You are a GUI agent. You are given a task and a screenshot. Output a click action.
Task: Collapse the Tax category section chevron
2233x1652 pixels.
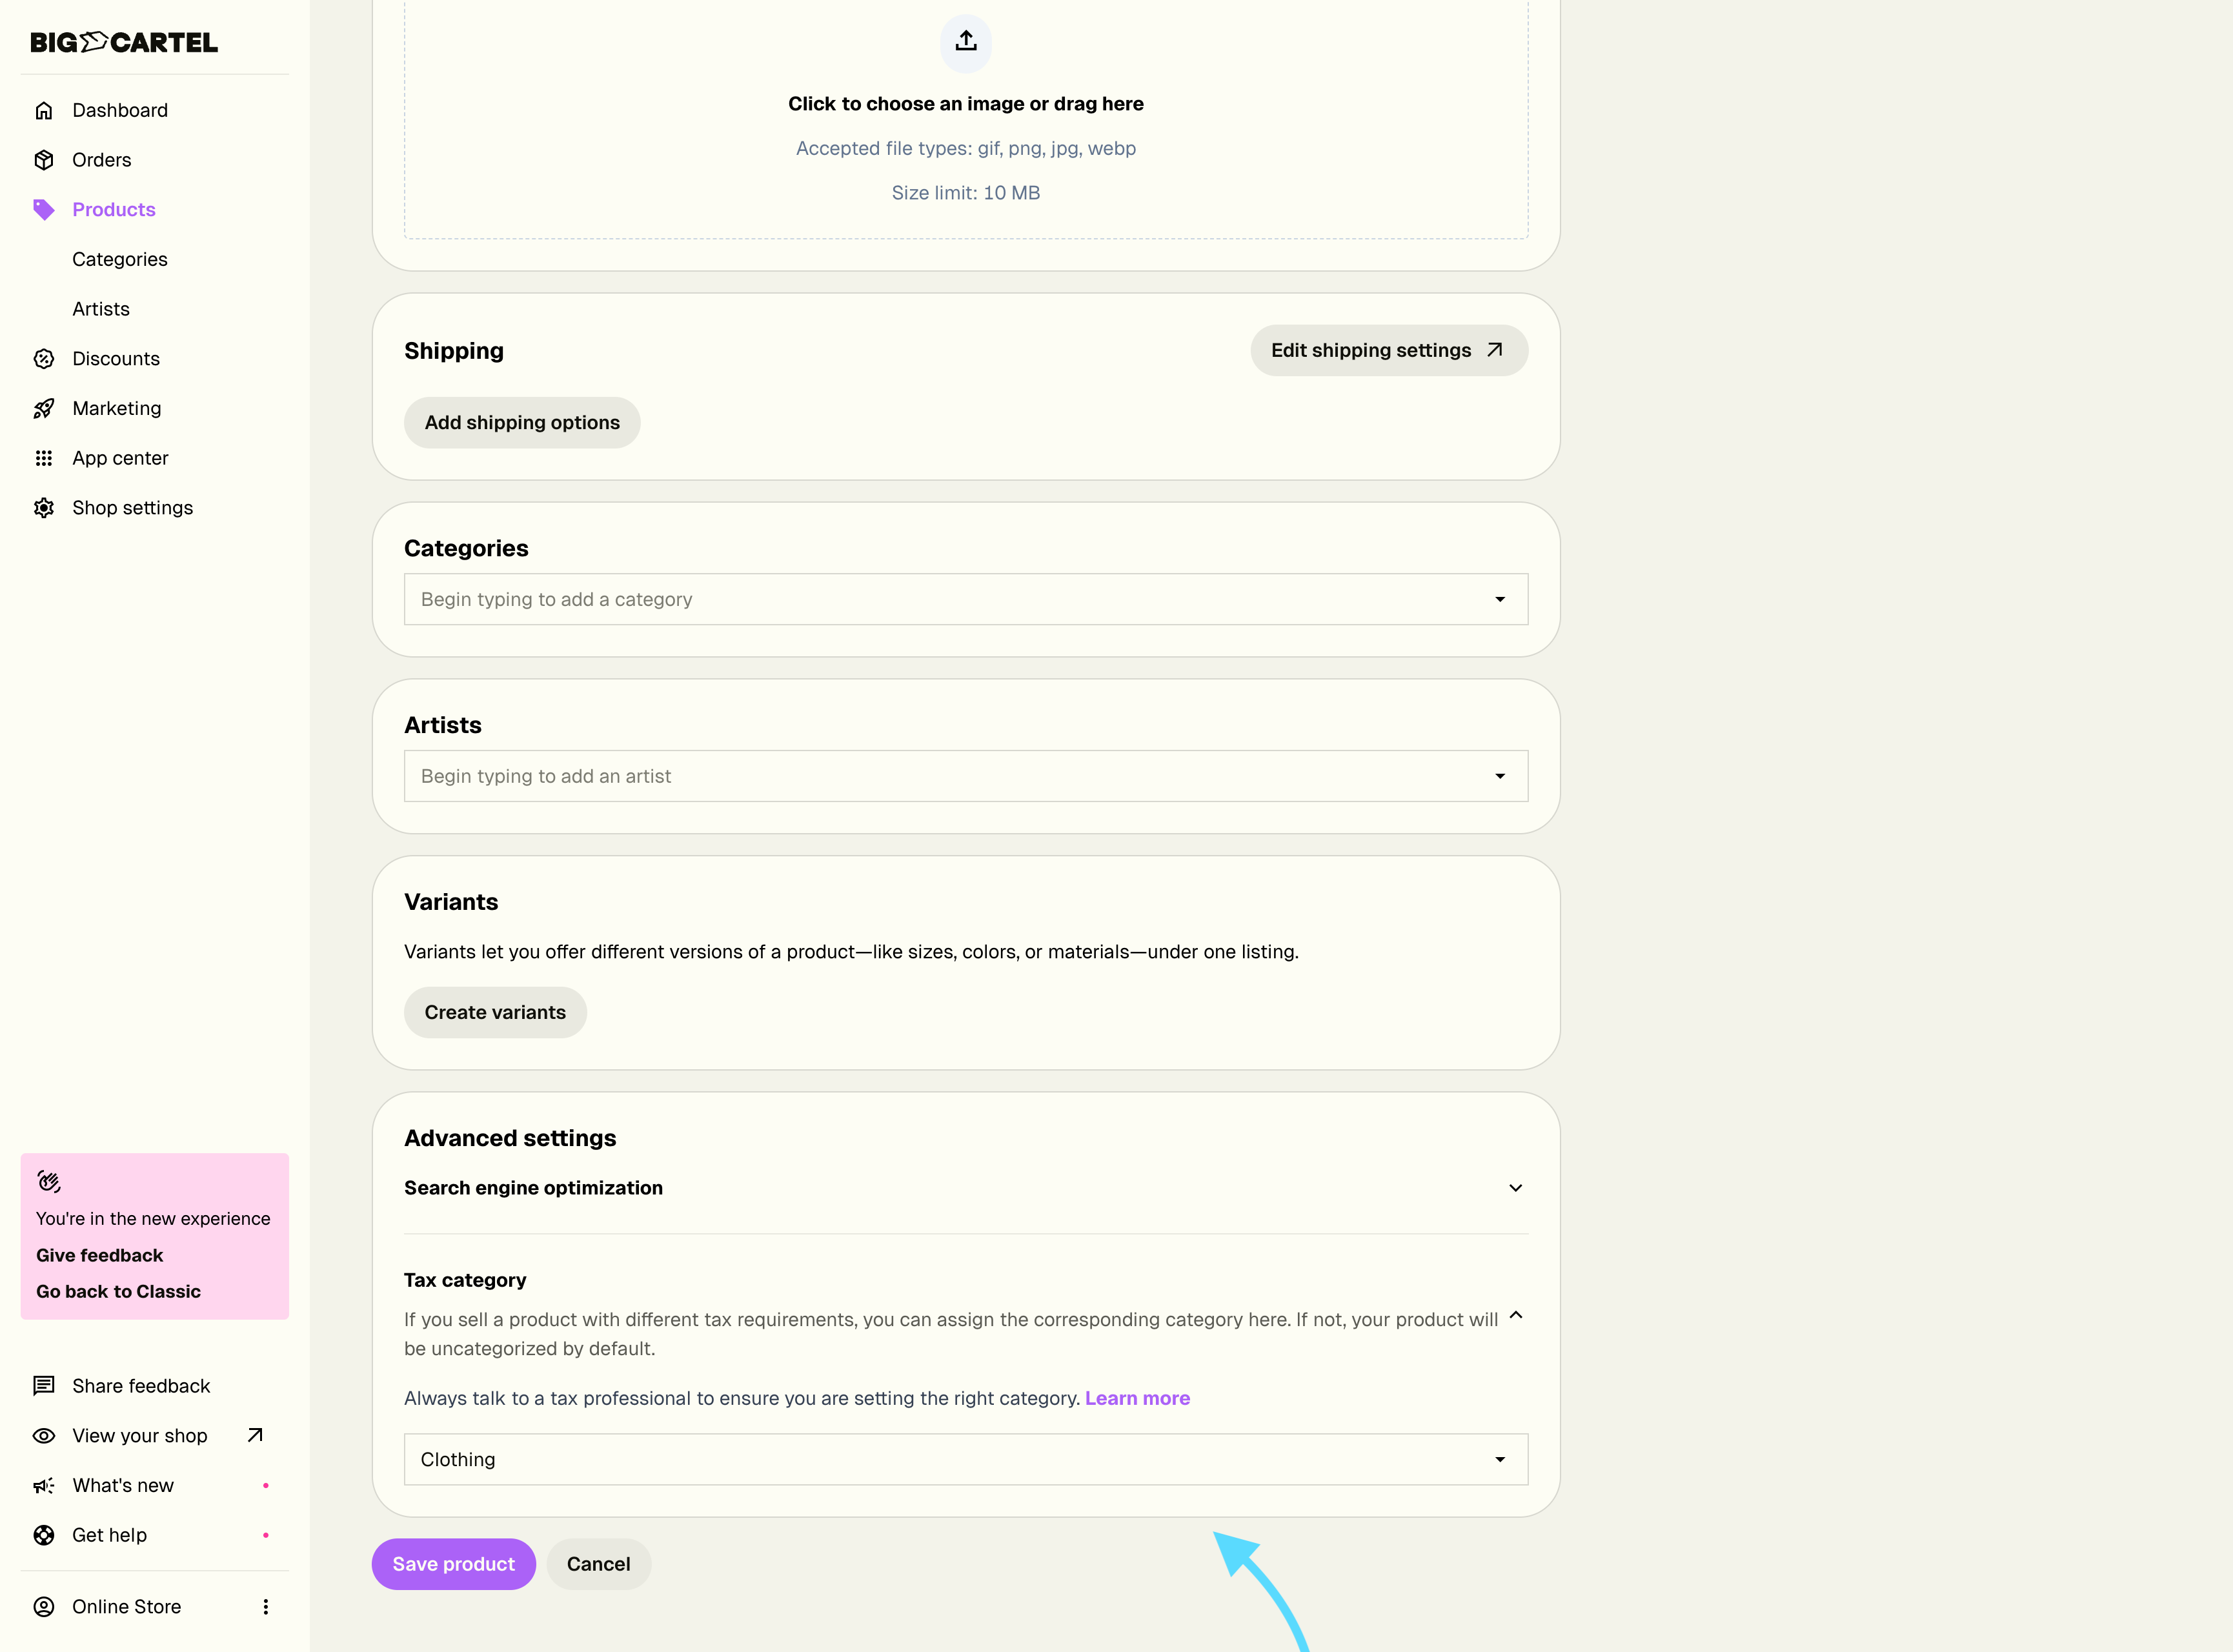[x=1515, y=1316]
